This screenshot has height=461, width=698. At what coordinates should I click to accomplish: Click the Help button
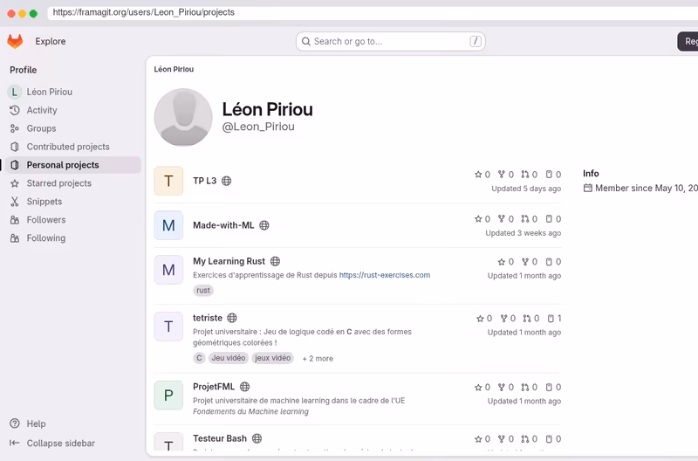tap(28, 423)
